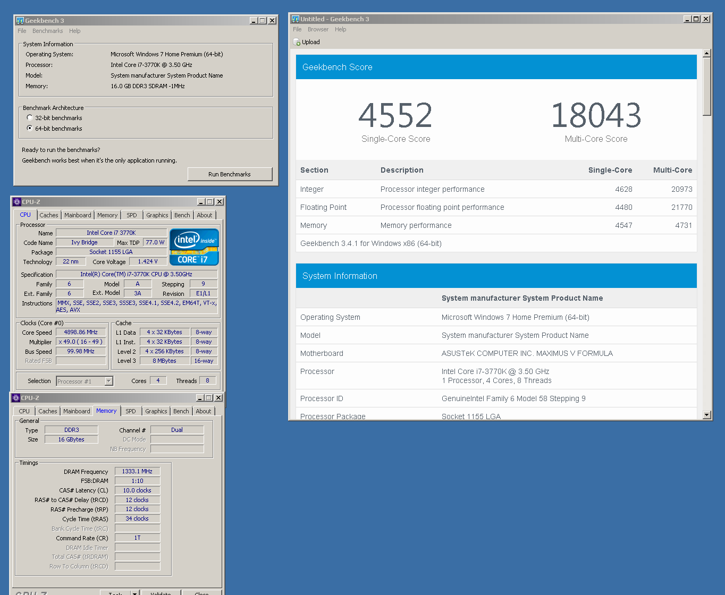The height and width of the screenshot is (595, 725).
Task: Click the Untitled - Geekbench 3 title icon
Action: click(296, 19)
